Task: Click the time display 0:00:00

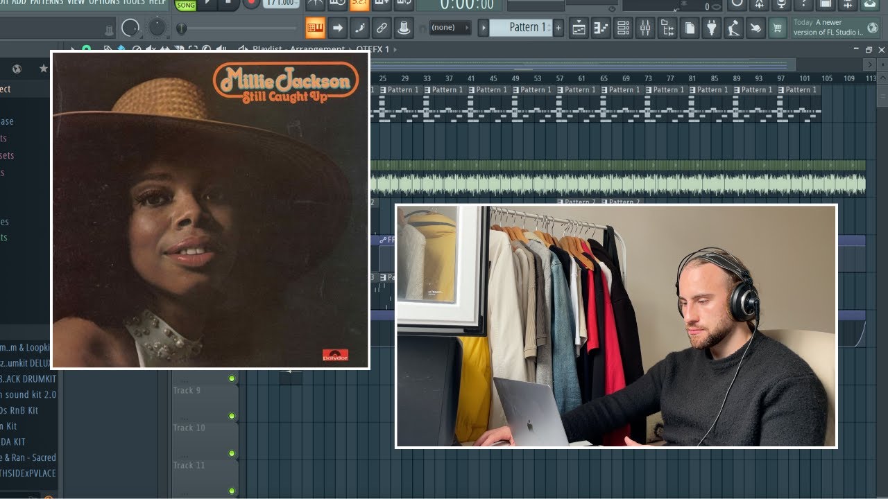Action: click(x=468, y=5)
